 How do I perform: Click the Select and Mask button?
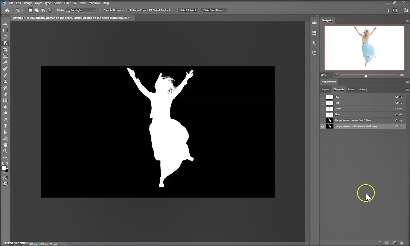(x=214, y=10)
